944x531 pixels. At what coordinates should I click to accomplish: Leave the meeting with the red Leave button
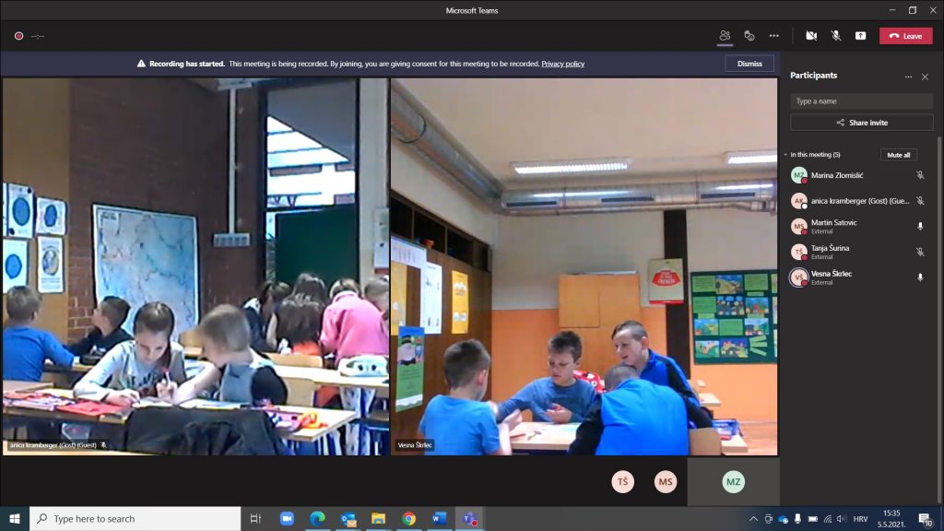click(906, 36)
